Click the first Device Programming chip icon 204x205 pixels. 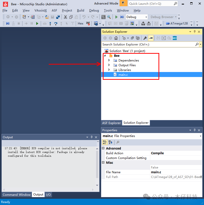click(x=143, y=23)
